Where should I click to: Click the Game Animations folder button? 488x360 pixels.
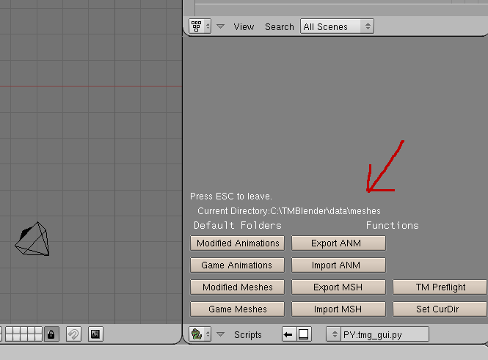pos(238,265)
